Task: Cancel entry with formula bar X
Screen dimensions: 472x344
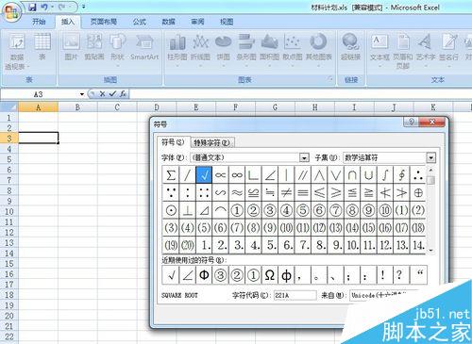Action: click(102, 93)
